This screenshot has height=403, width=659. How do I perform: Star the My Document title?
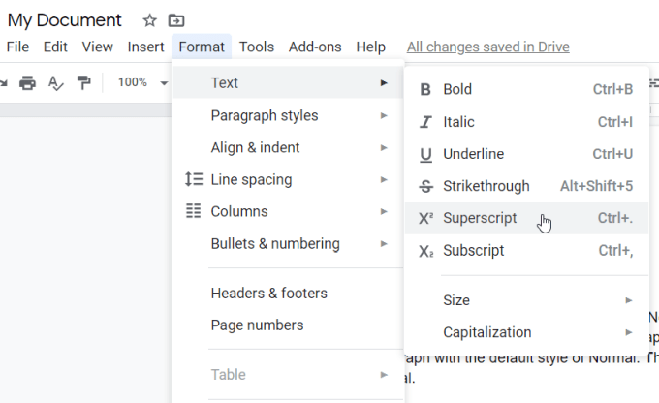(149, 20)
